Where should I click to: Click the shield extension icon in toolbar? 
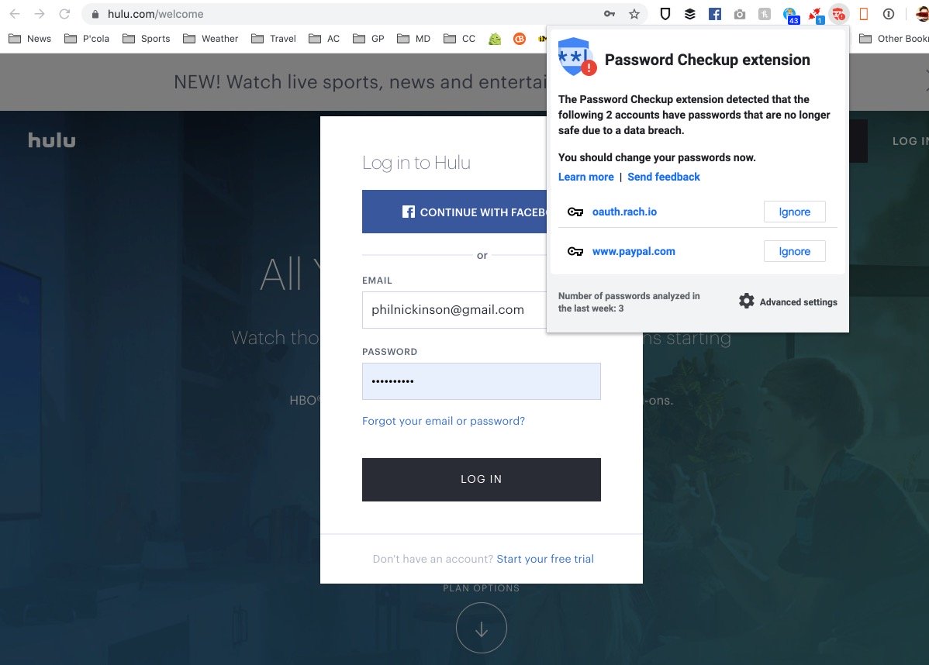coord(665,14)
